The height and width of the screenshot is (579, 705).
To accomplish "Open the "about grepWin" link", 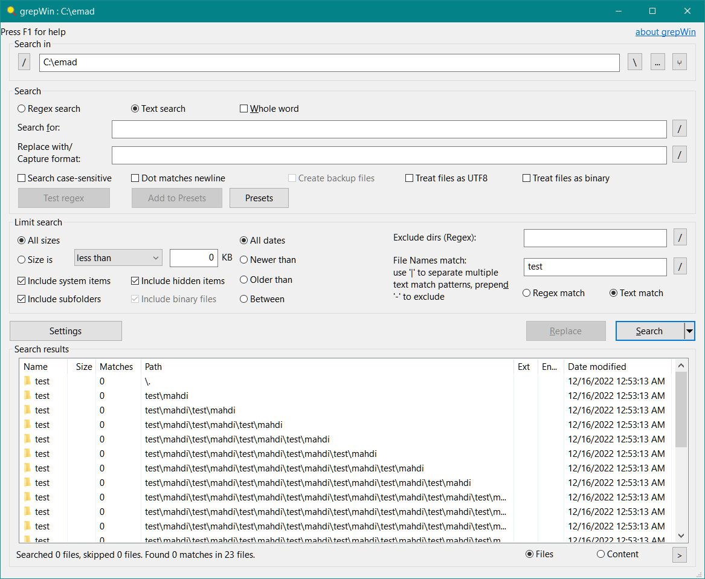I will 665,31.
